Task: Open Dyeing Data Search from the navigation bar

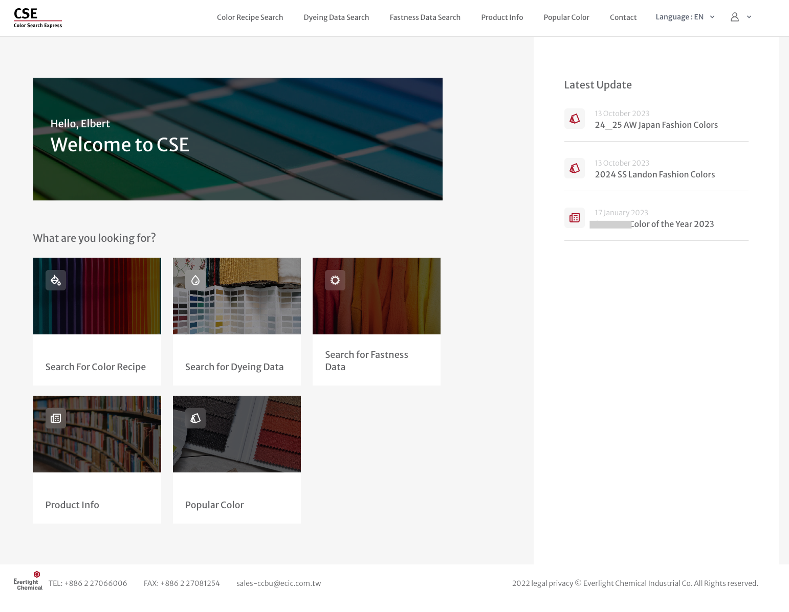Action: [336, 17]
